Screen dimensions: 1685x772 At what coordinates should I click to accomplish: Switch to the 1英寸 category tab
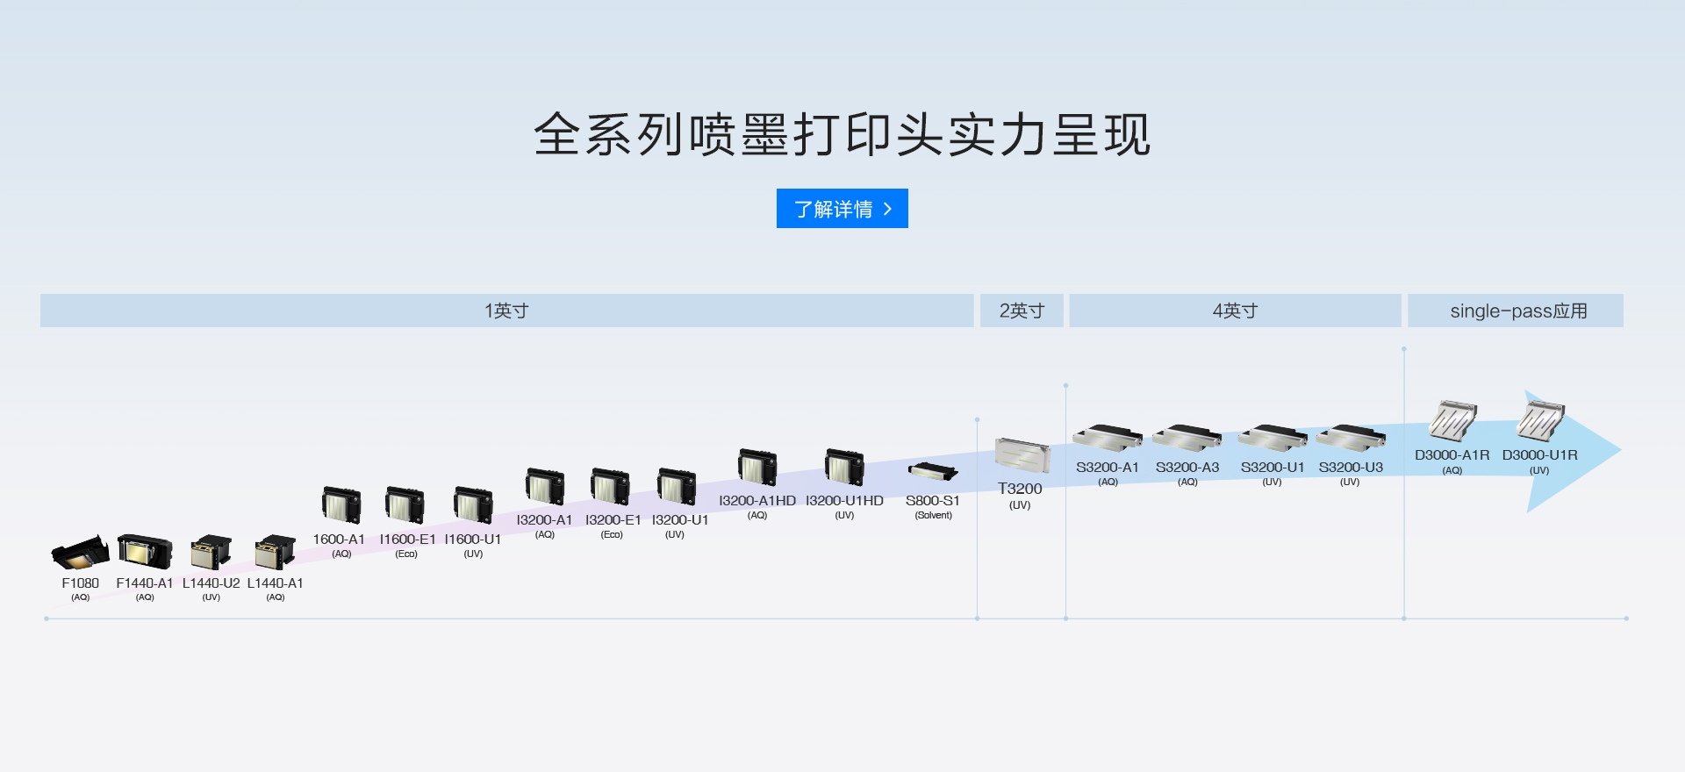tap(506, 311)
